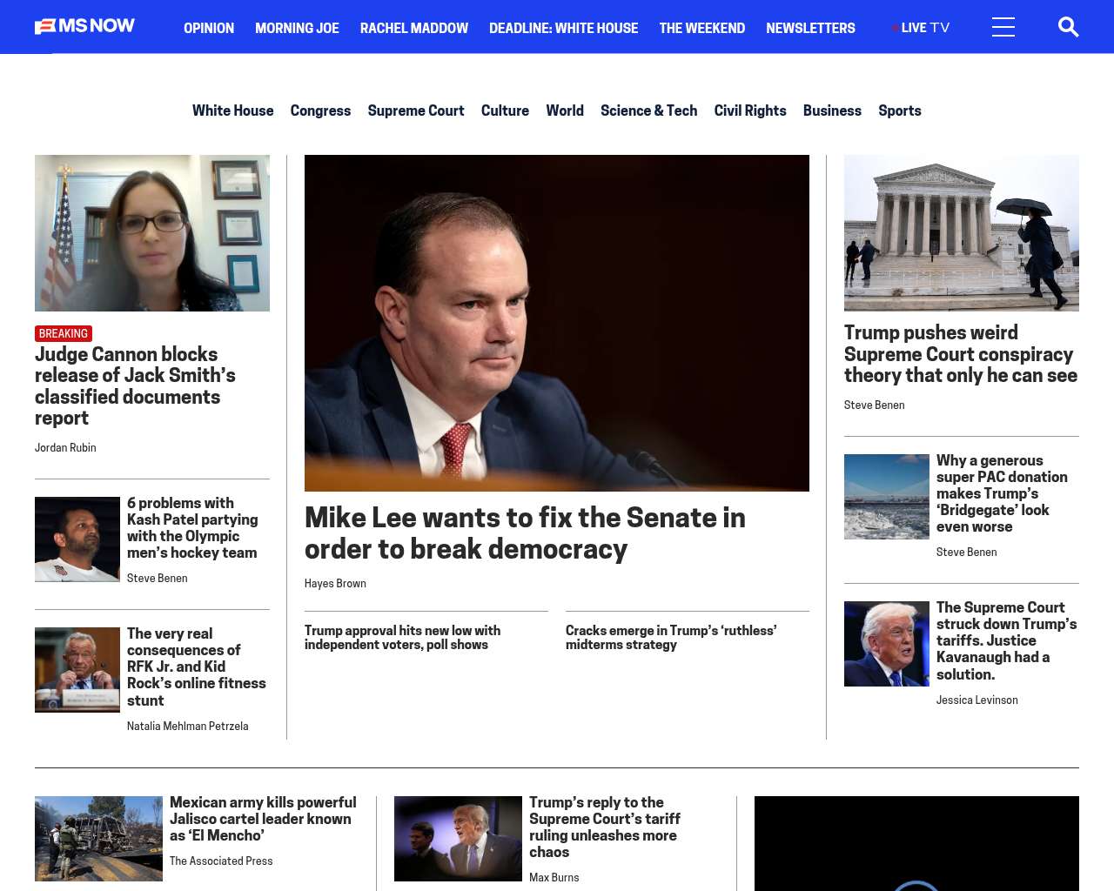1114x891 pixels.
Task: Select Deadline: White House
Action: tap(563, 28)
